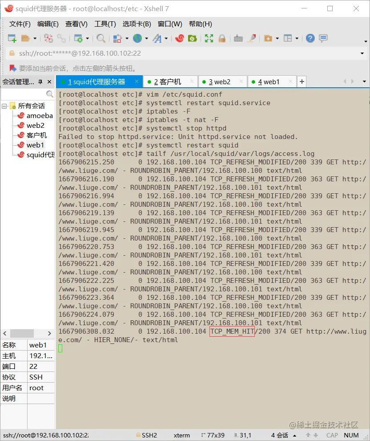Click the red Xshell swirl toolbar icon
This screenshot has width=370, height=441.
pos(180,38)
